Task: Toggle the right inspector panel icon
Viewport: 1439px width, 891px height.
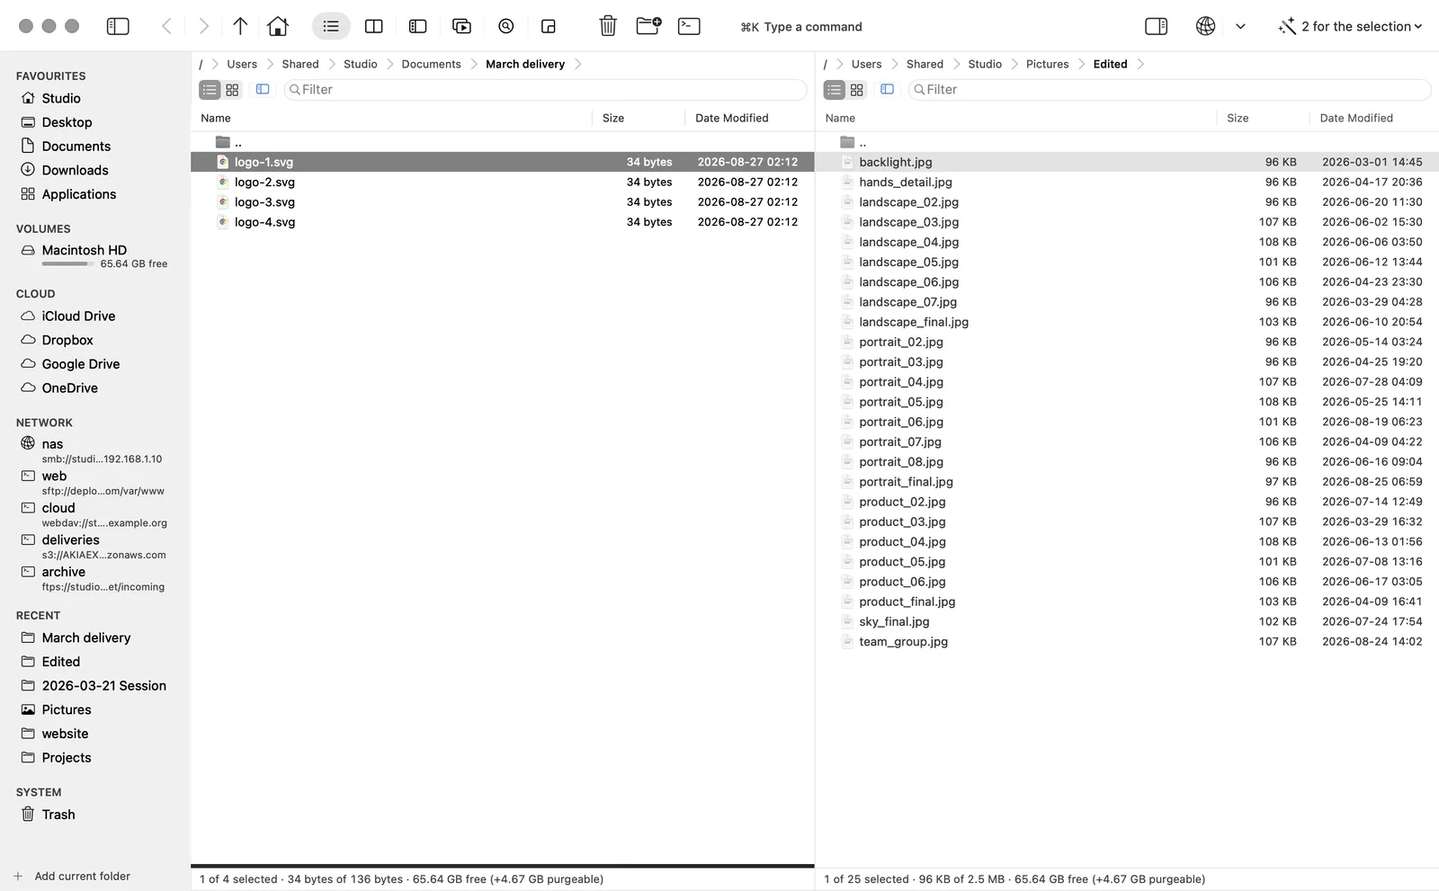Action: 1157,26
